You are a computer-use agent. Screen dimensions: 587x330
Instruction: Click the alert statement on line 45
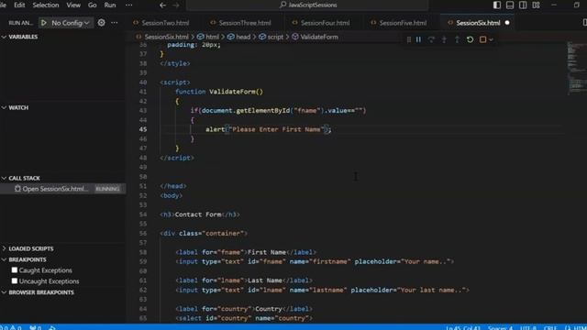(268, 129)
